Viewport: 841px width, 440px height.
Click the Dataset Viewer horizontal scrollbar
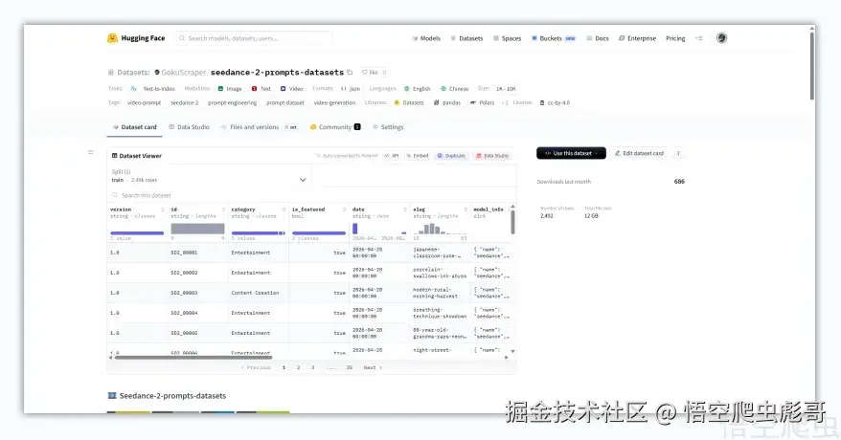(193, 357)
